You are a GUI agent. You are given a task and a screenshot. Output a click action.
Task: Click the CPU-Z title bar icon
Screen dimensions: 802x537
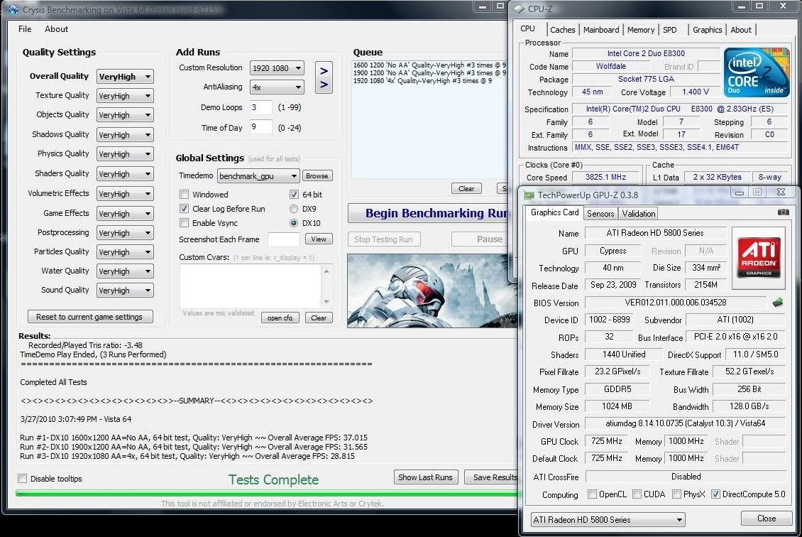coord(519,9)
